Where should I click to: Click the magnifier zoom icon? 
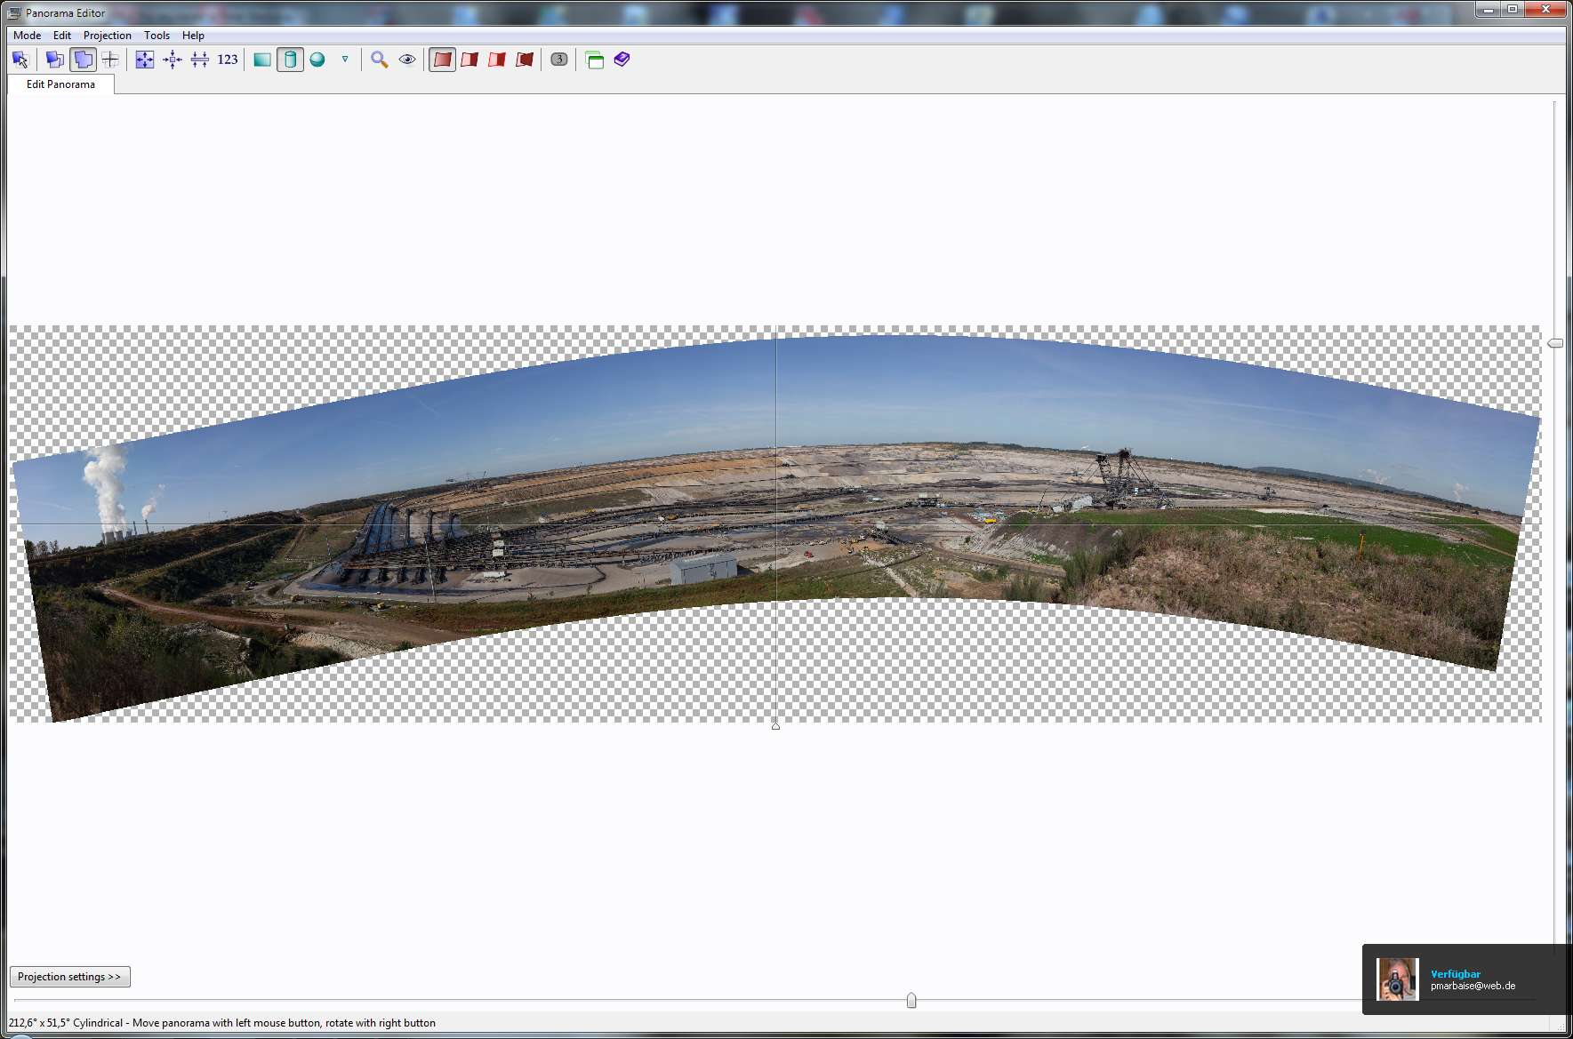tap(380, 60)
